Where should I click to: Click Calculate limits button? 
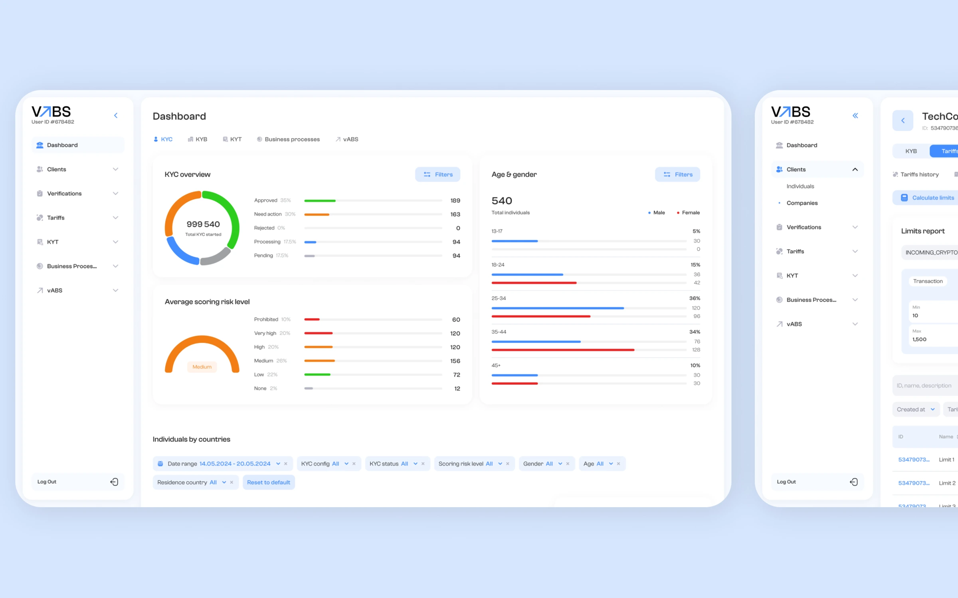tap(925, 198)
